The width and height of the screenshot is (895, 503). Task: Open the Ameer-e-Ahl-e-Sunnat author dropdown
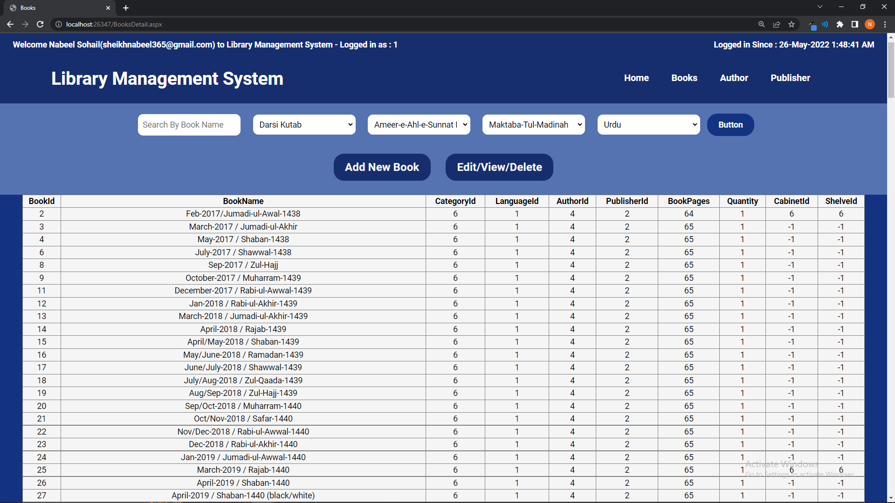[x=419, y=124]
